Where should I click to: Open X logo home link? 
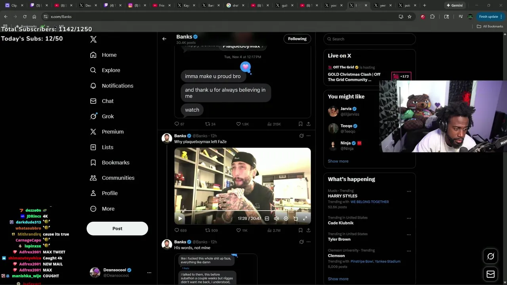(93, 39)
